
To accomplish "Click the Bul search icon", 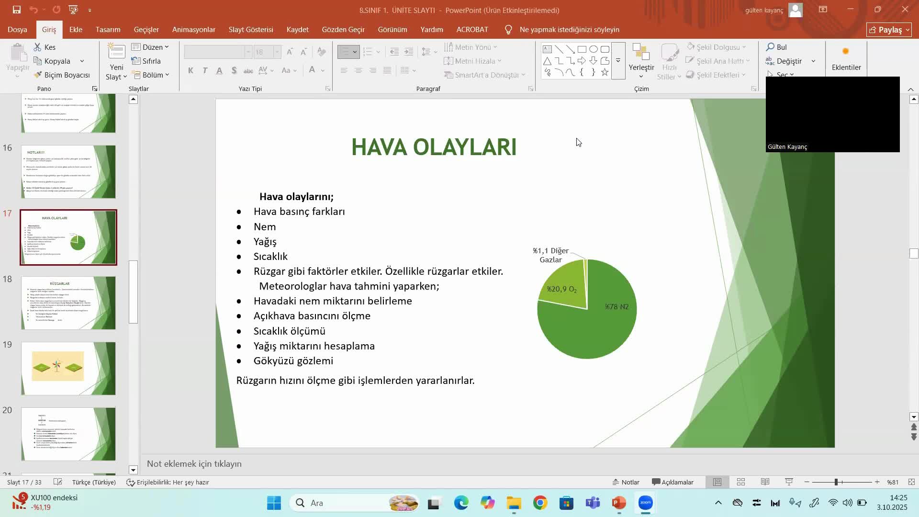I will [770, 46].
